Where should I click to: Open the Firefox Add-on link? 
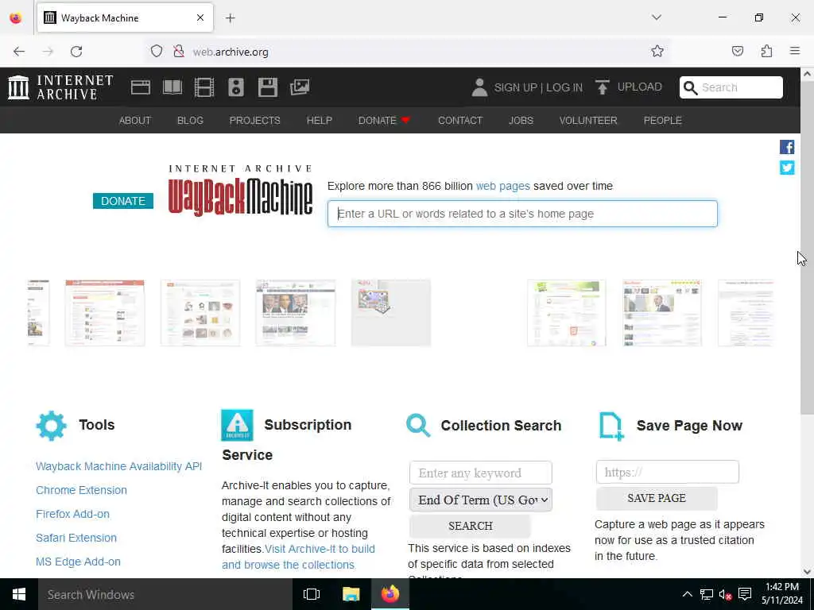point(72,514)
